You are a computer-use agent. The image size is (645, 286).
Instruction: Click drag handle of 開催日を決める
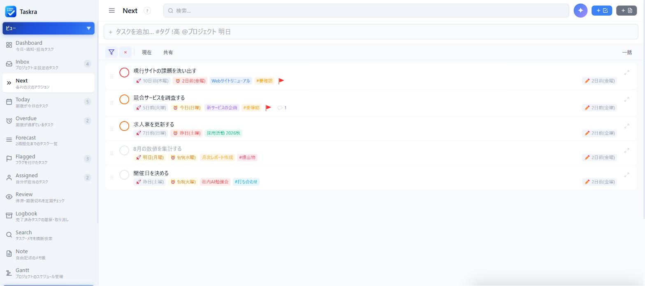[112, 178]
